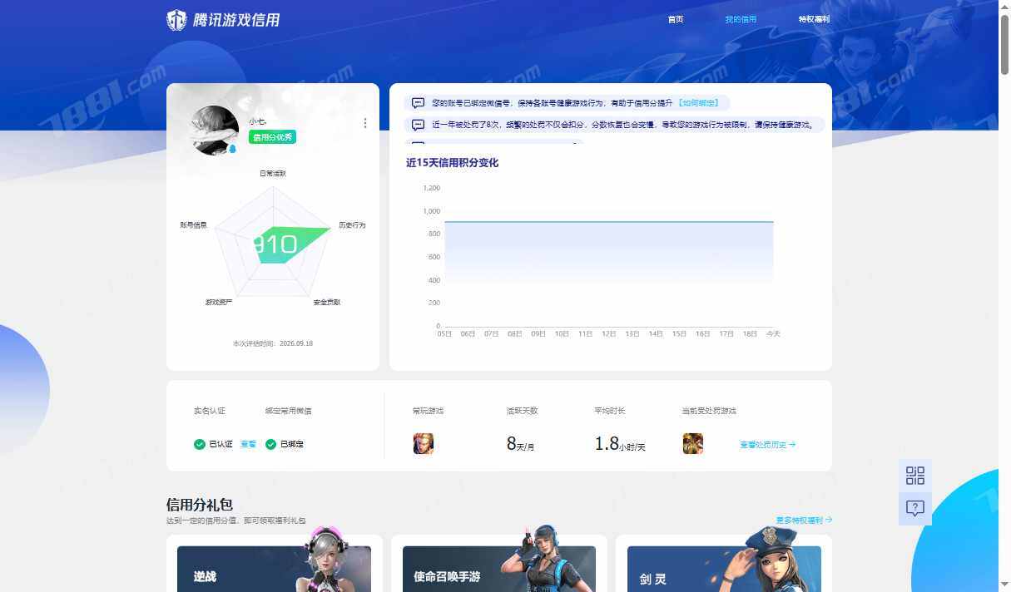Viewport: 1011px width, 592px height.
Task: Open the 首页 navigation tab
Action: tap(676, 19)
